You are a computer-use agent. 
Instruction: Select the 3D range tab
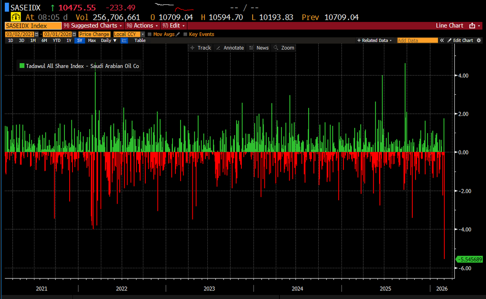21,40
